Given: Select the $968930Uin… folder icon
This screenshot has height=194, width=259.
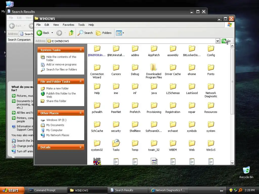Looking at the screenshot, I should tap(97, 48).
